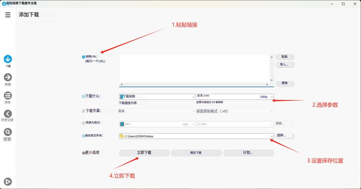Click the folder icon in save path field
This screenshot has width=361, height=189.
click(x=122, y=136)
